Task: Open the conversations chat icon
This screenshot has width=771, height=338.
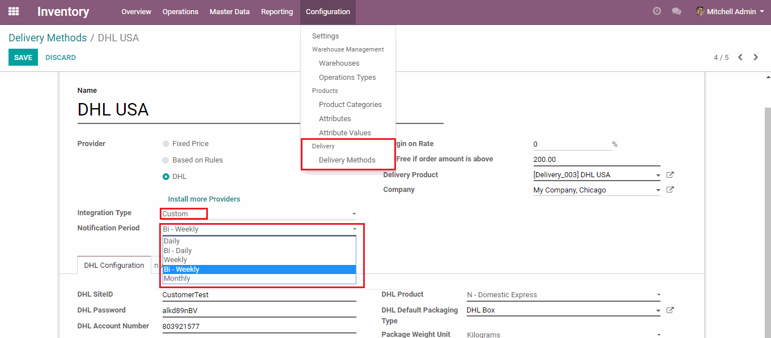Action: coord(676,11)
